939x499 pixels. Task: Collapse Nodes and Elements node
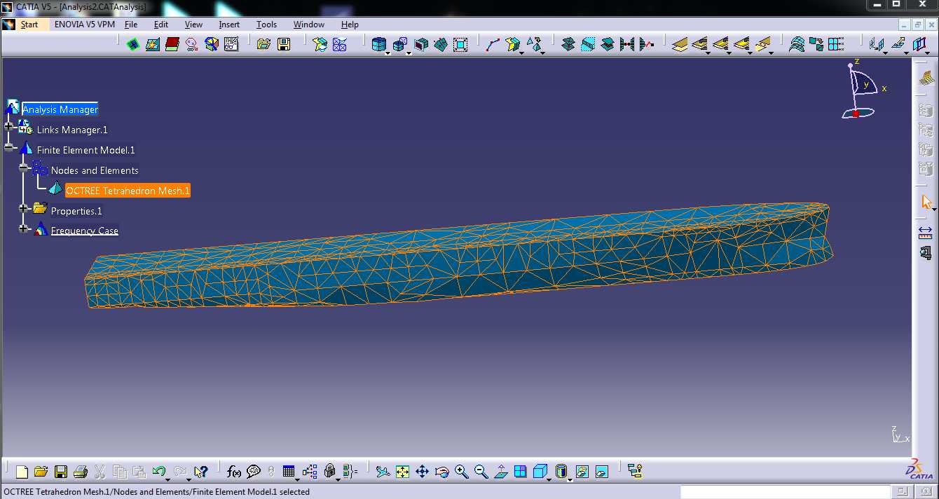(x=23, y=168)
